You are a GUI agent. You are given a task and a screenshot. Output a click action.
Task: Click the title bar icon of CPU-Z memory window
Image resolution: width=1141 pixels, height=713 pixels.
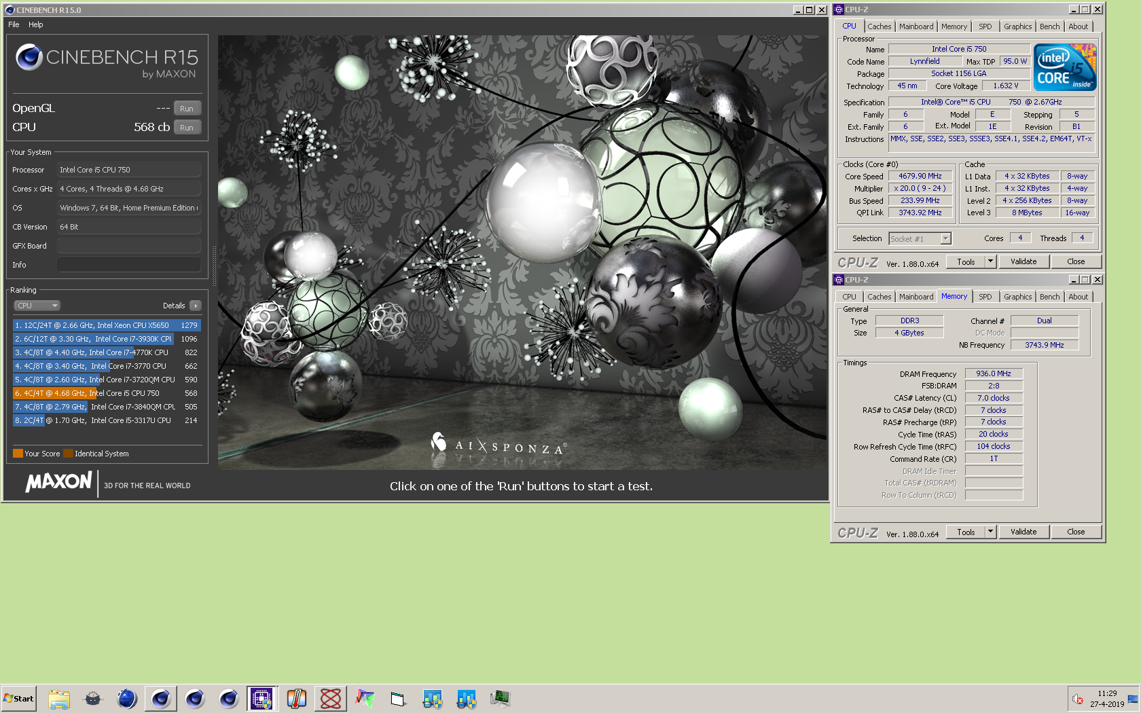(839, 280)
